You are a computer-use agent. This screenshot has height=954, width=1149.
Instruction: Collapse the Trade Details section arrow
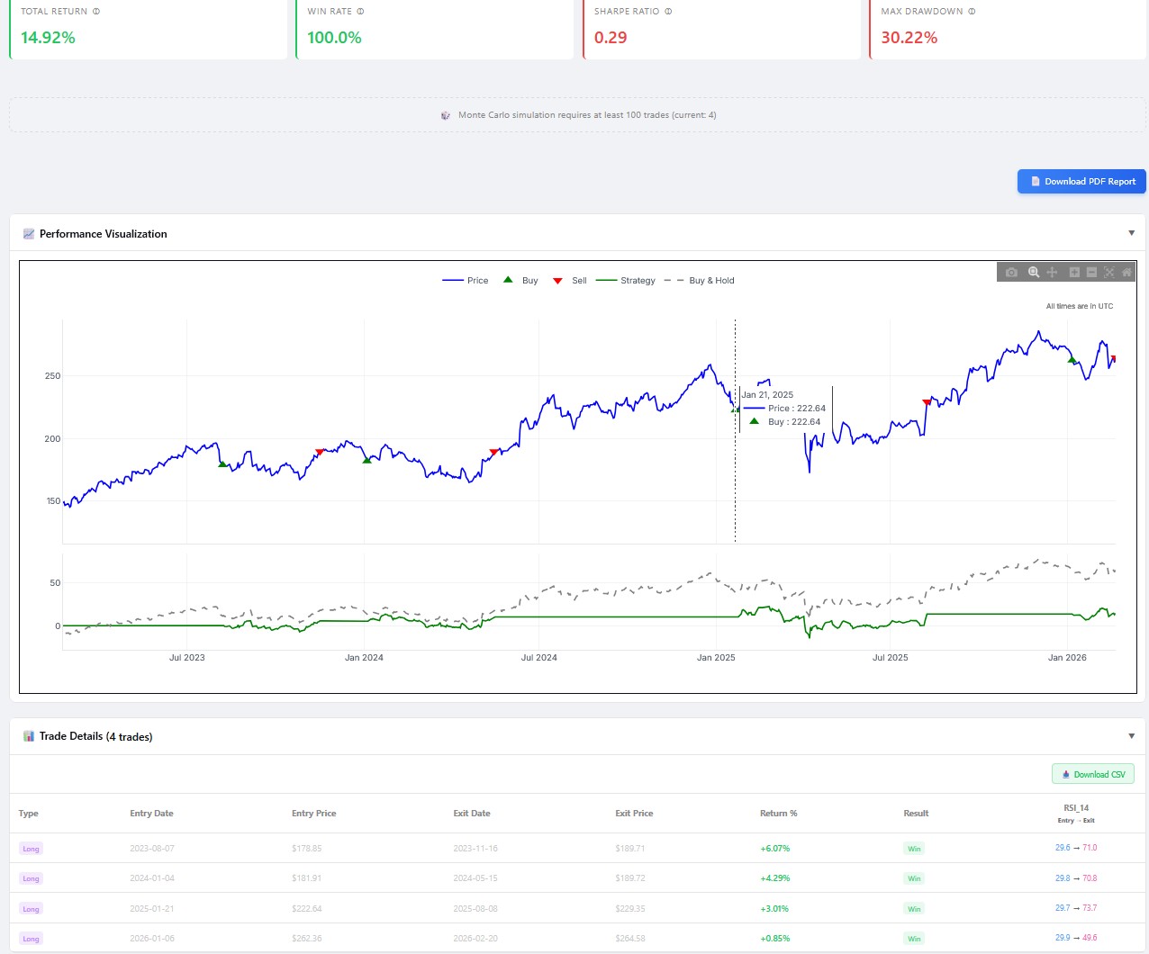click(x=1131, y=736)
